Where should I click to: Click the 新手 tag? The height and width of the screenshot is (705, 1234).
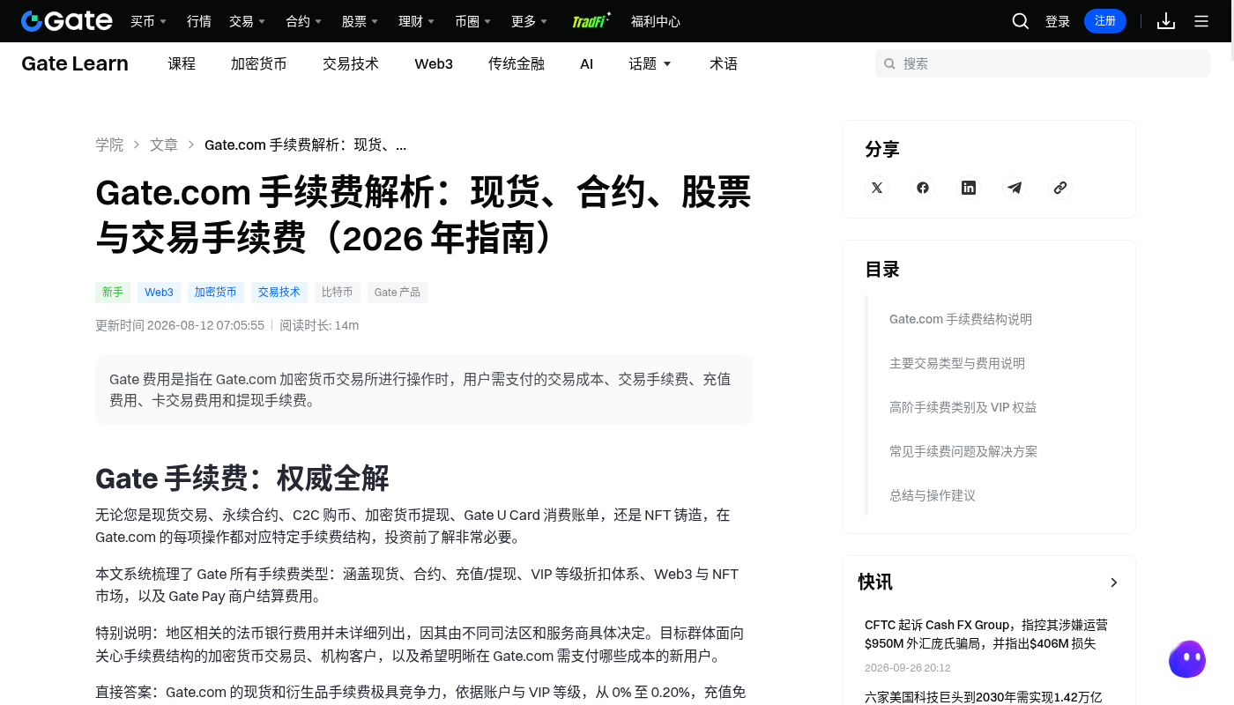(x=113, y=292)
